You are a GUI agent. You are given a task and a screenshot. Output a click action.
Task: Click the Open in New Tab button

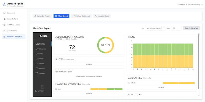[x=191, y=28]
